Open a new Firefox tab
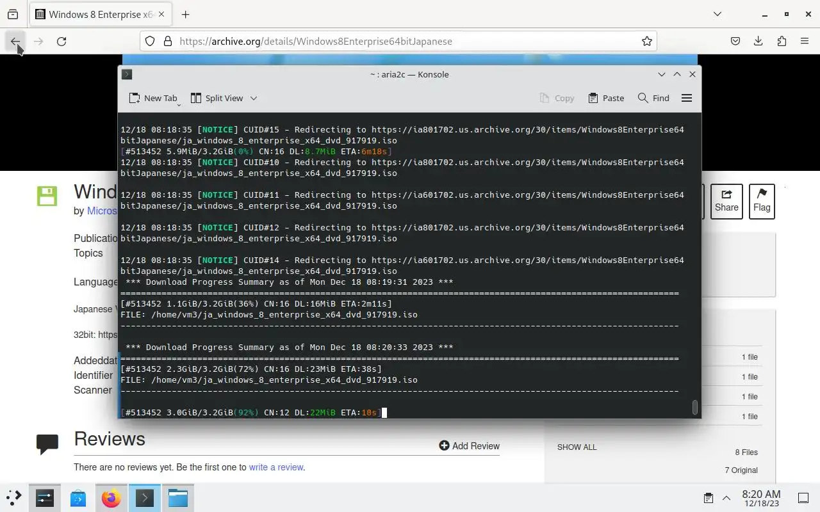The image size is (820, 512). [185, 14]
